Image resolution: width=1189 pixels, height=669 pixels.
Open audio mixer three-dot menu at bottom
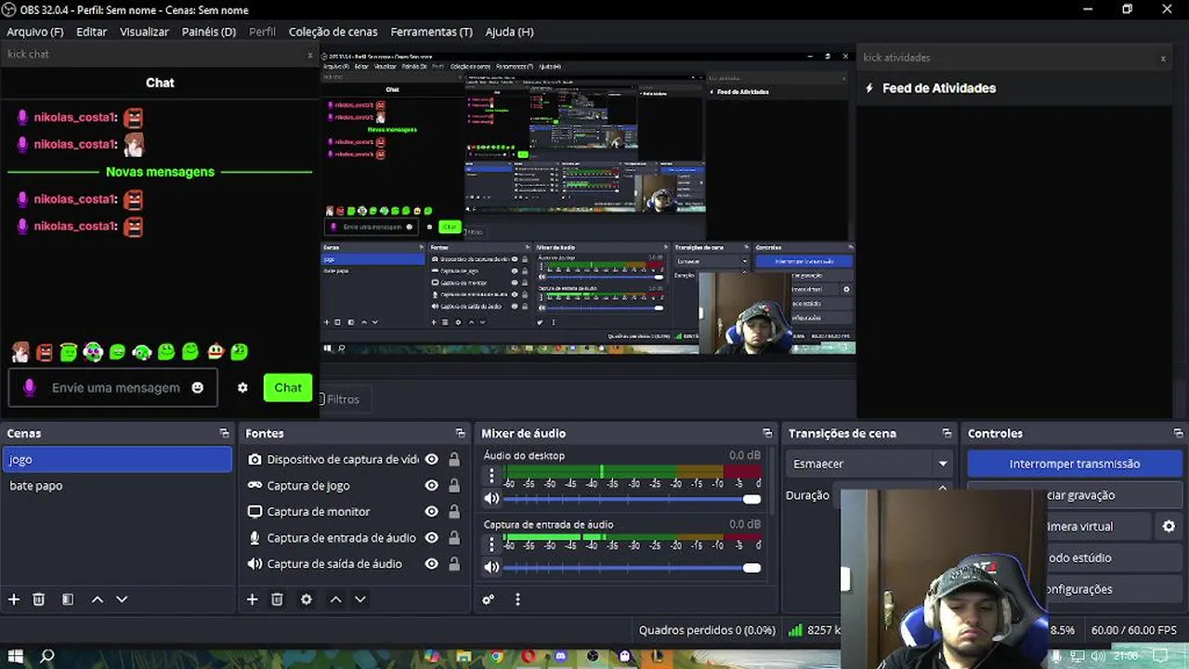518,599
